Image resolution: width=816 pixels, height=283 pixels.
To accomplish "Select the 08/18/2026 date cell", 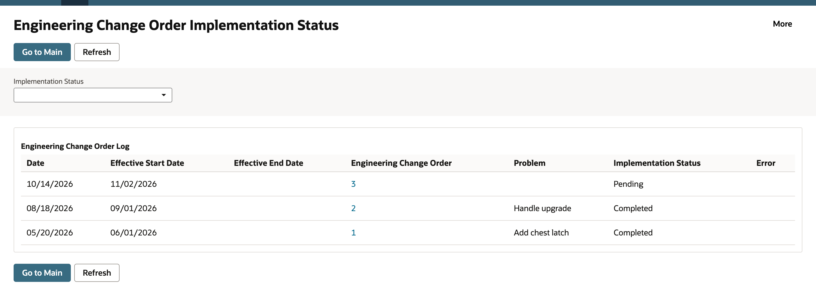I will [x=50, y=208].
